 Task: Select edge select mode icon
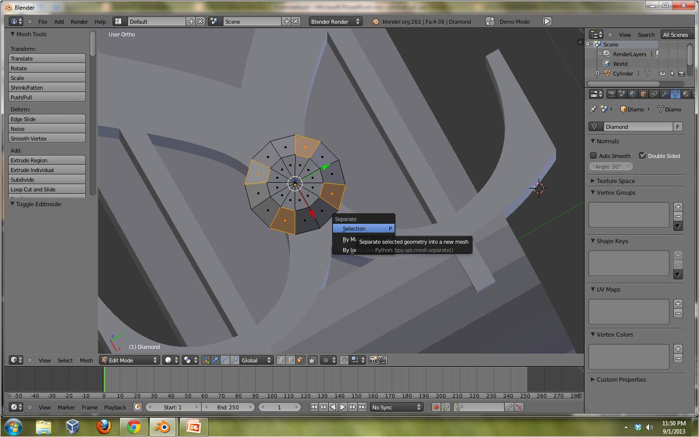coord(291,360)
